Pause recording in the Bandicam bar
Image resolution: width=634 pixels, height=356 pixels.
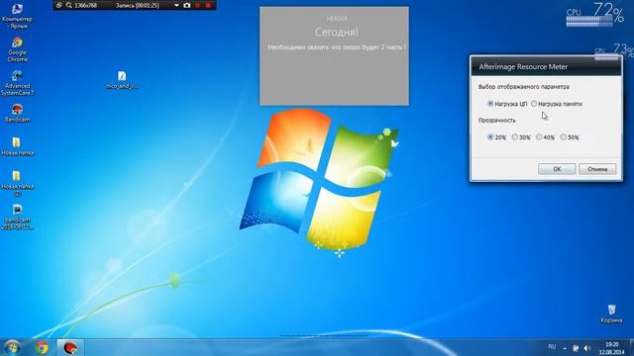(x=198, y=5)
